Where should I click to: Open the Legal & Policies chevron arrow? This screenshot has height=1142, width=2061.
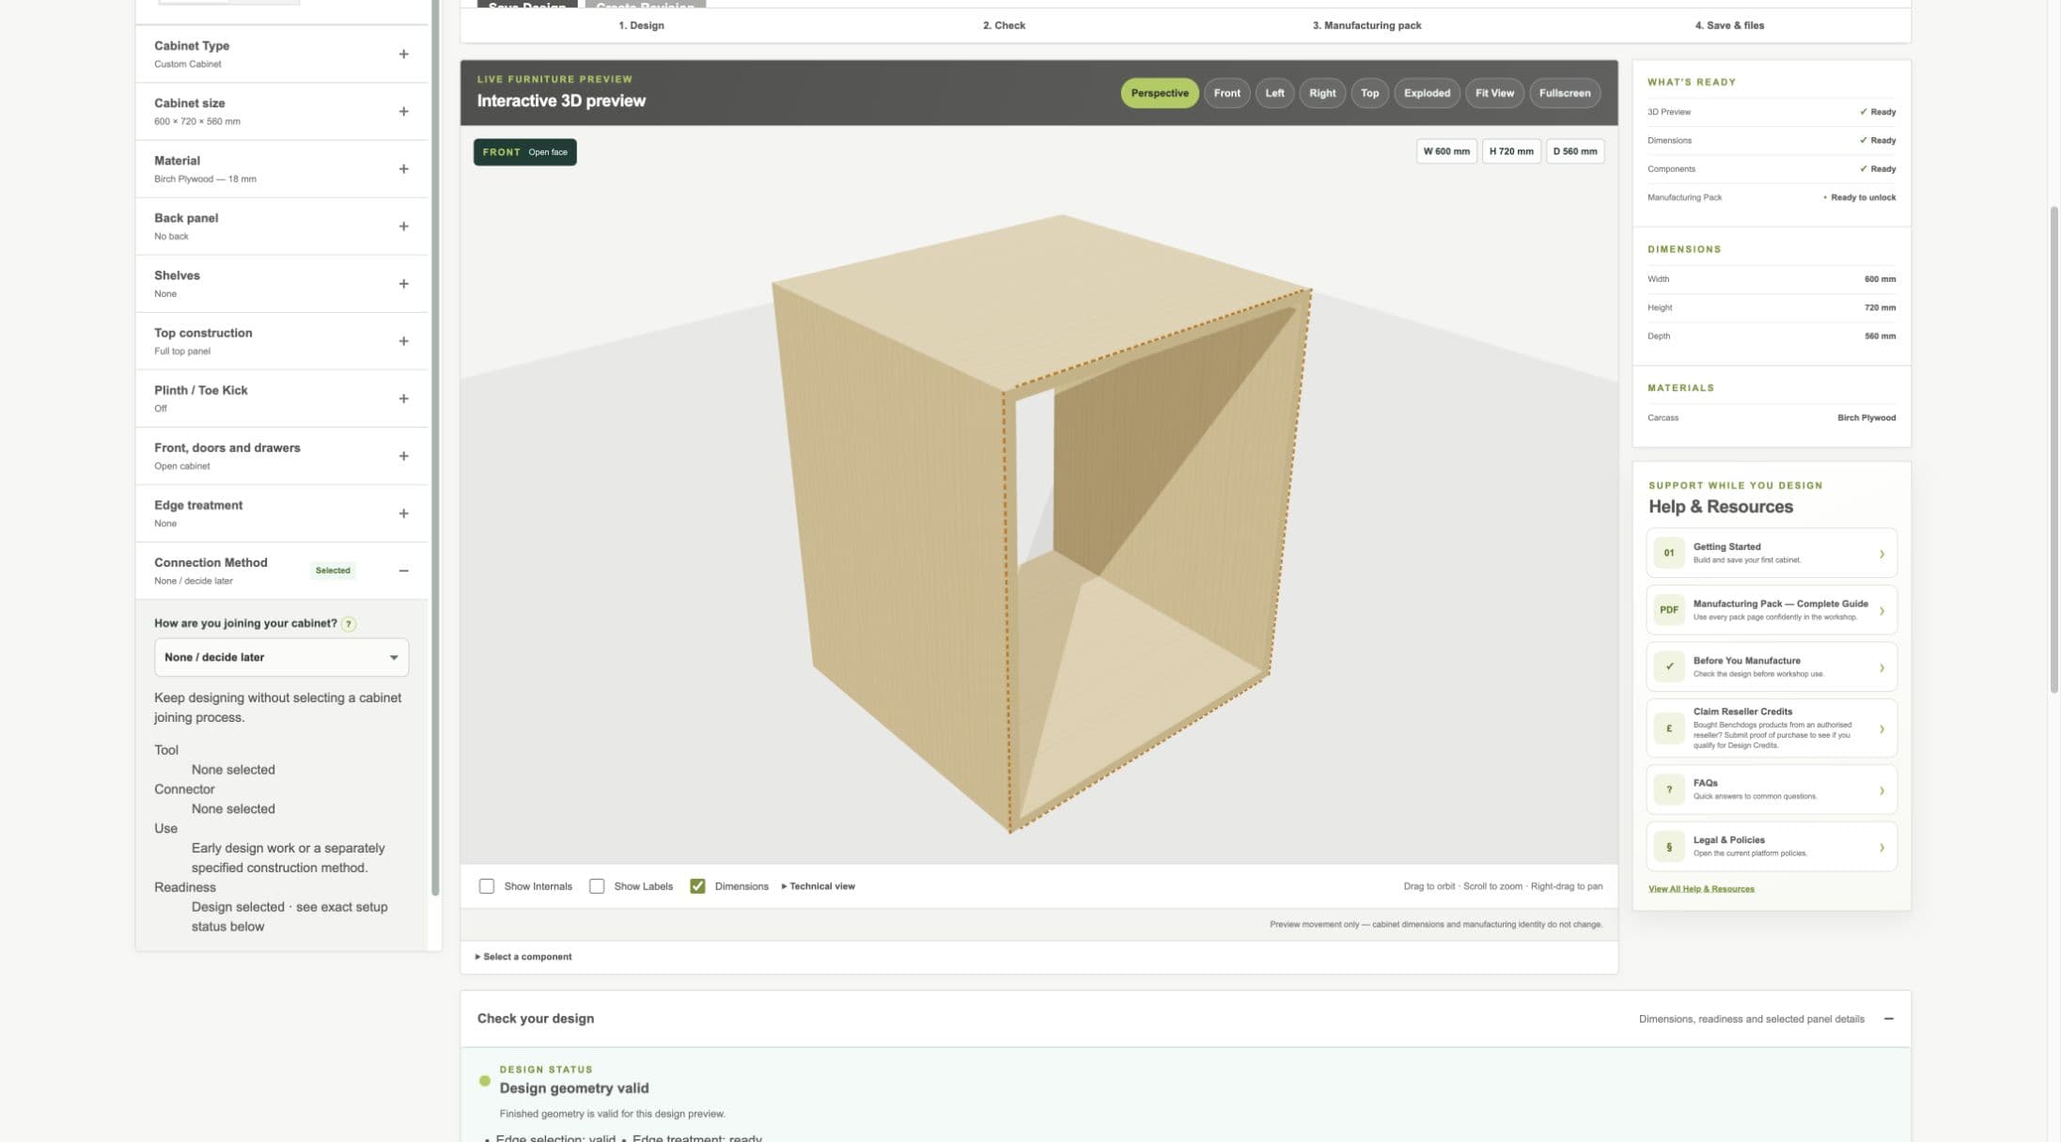tap(1881, 848)
